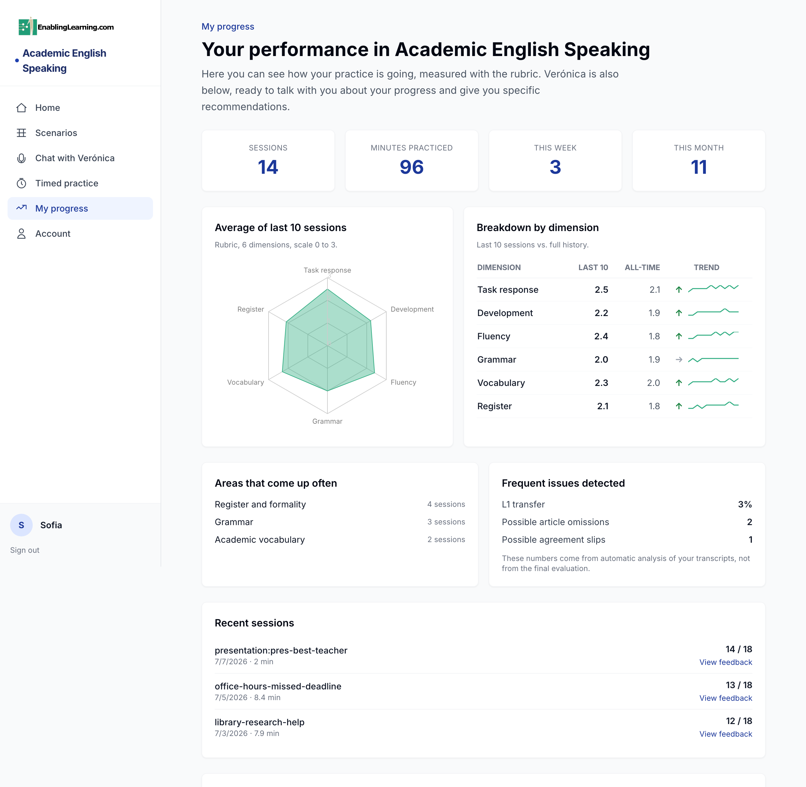806x787 pixels.
Task: Click Sofia's avatar circle
Action: click(21, 525)
